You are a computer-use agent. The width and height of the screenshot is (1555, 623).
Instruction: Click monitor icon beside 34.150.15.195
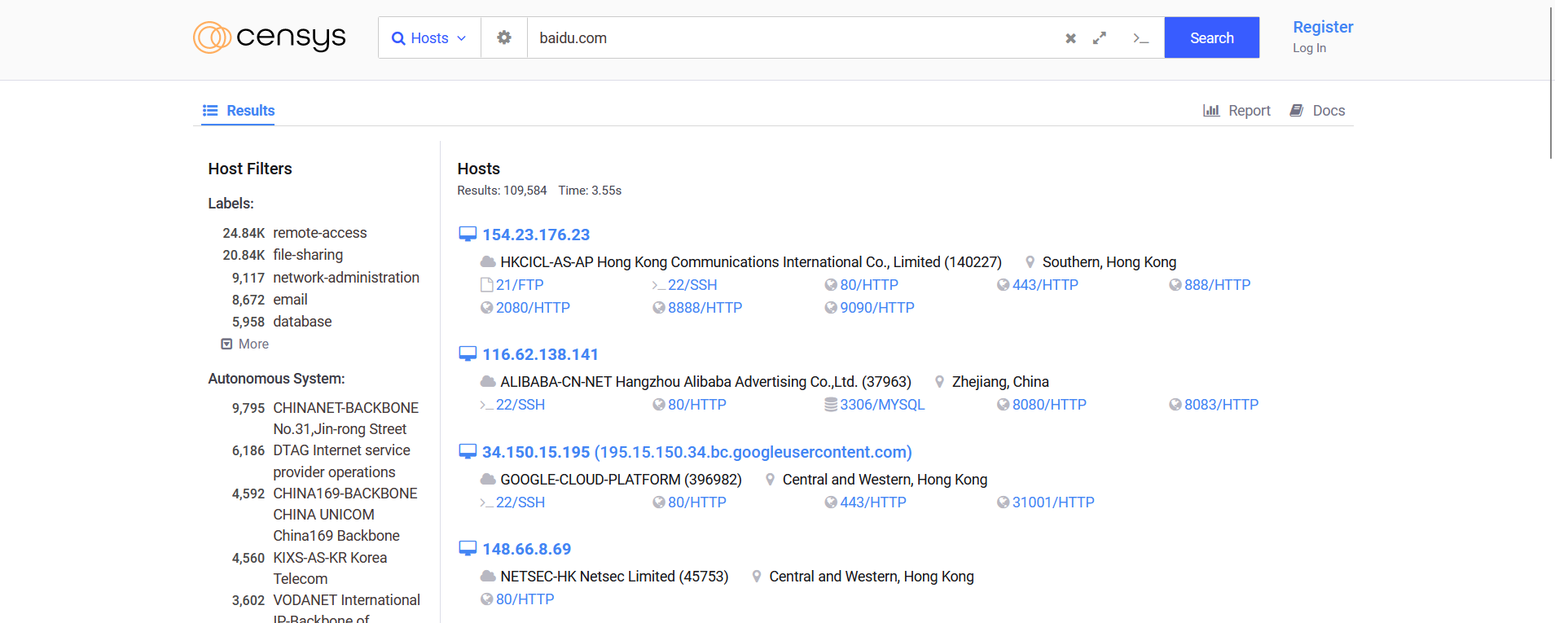coord(468,452)
